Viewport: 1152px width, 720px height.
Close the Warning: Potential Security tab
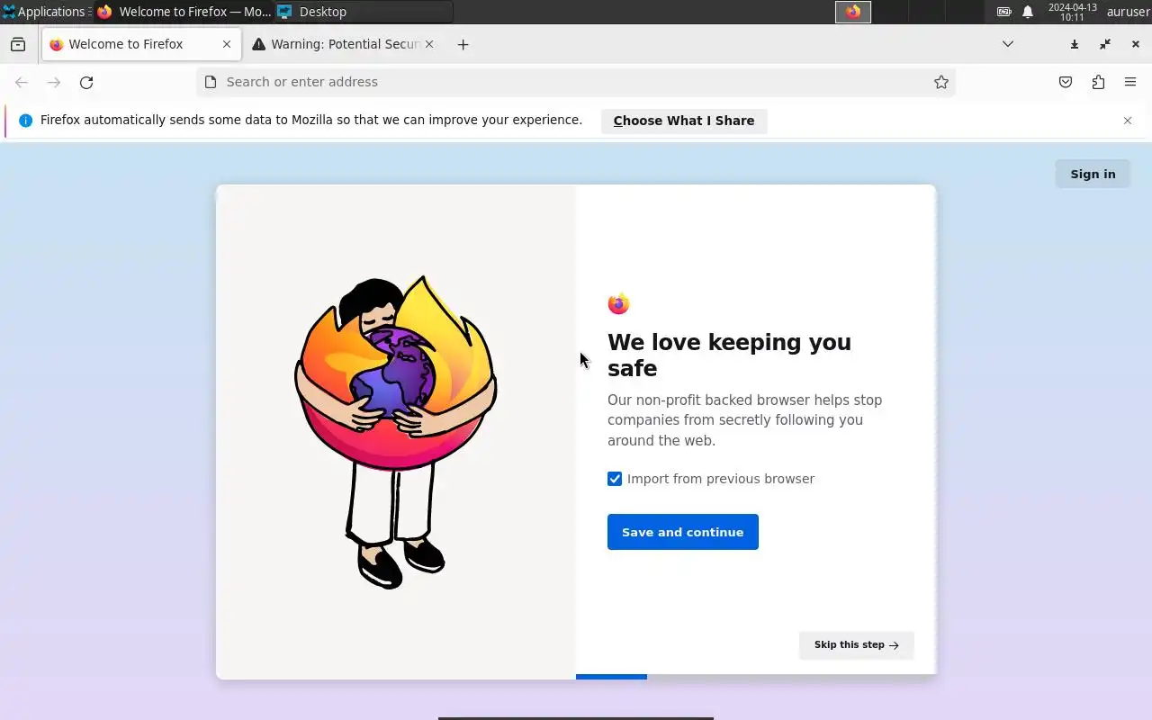click(429, 44)
